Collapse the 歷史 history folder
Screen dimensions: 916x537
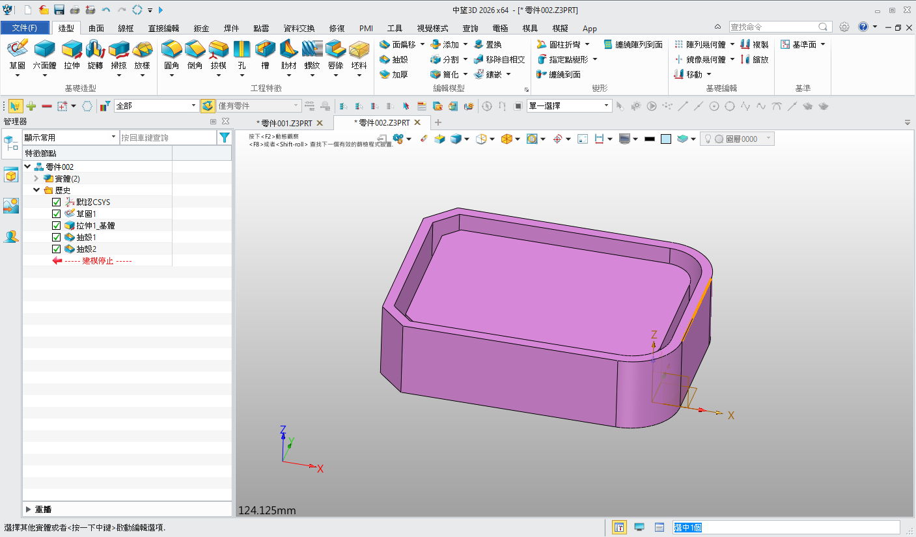(36, 190)
